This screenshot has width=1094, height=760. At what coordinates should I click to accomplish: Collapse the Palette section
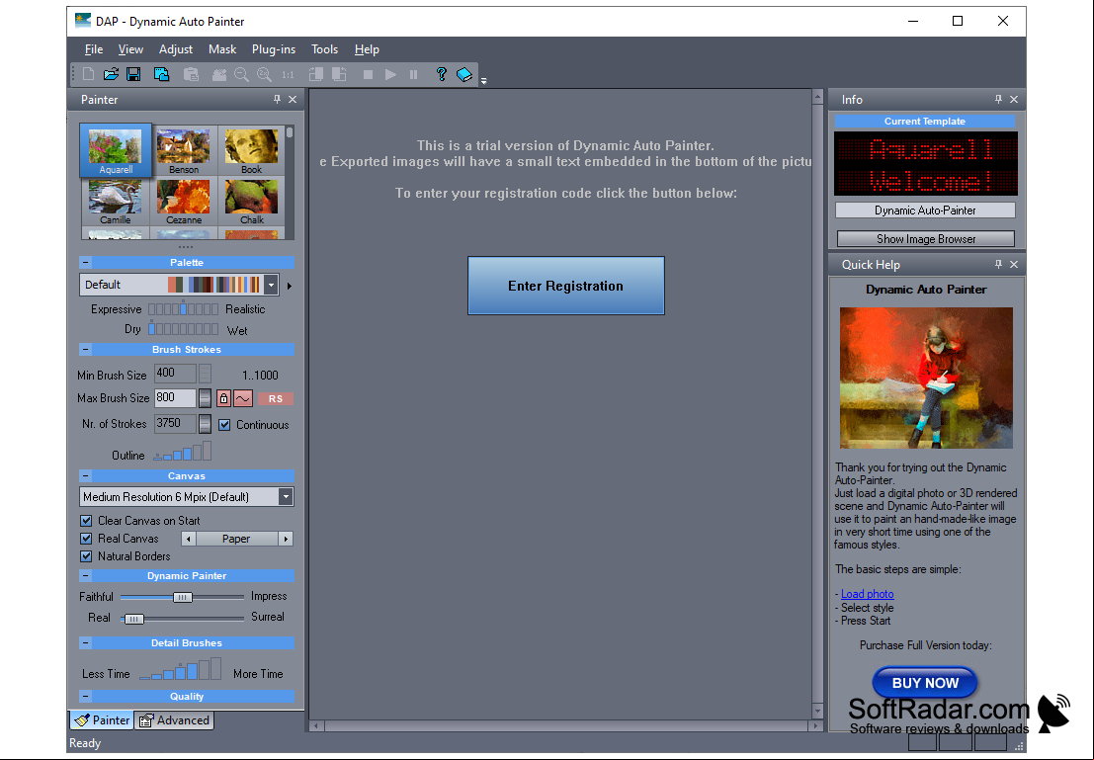85,263
